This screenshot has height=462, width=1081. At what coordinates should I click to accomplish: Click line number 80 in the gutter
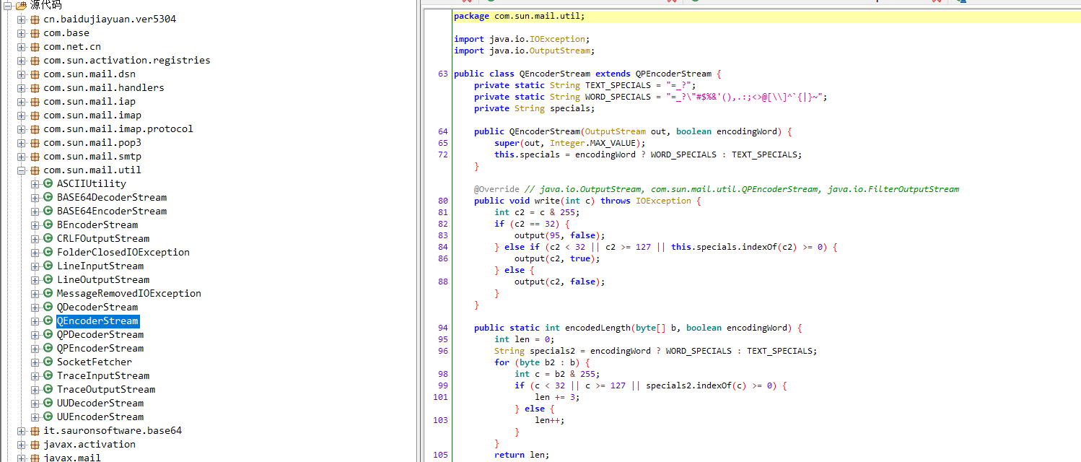pos(442,201)
